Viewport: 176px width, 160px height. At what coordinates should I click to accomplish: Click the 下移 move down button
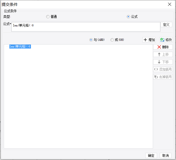coord(163,62)
